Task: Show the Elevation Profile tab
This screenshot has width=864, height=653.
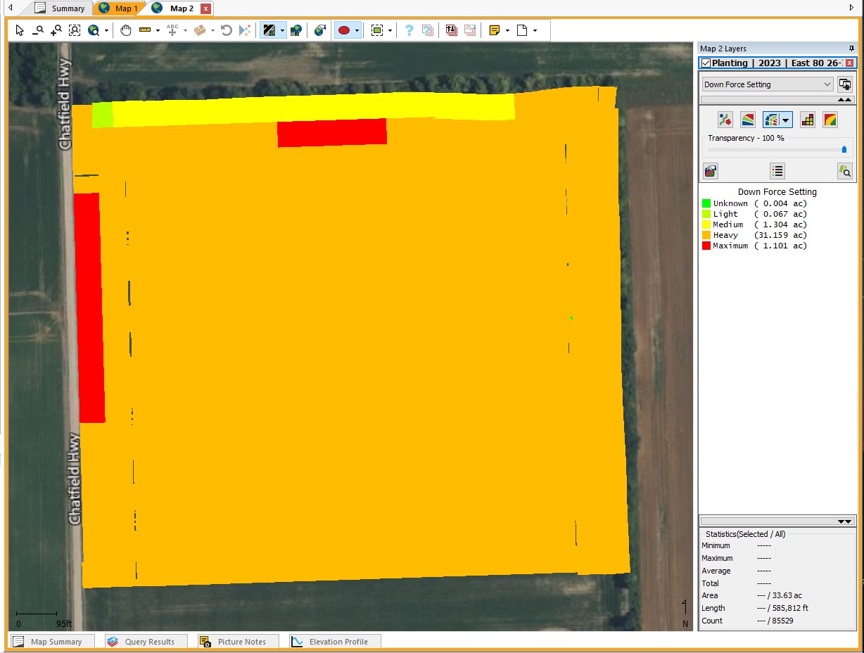Action: point(336,642)
